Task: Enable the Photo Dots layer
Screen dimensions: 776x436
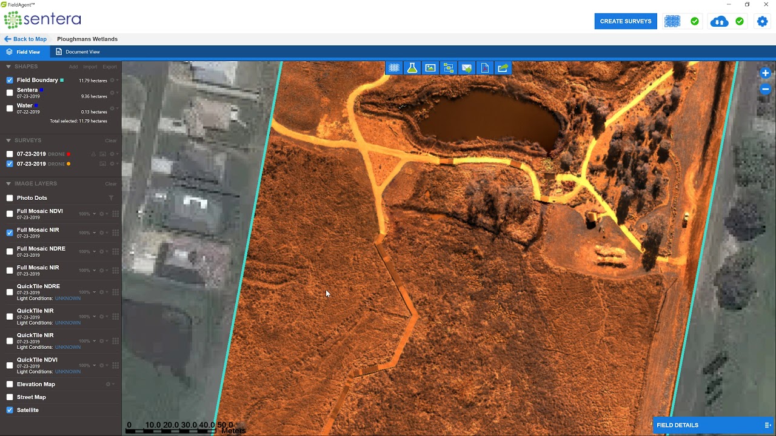Action: 10,198
